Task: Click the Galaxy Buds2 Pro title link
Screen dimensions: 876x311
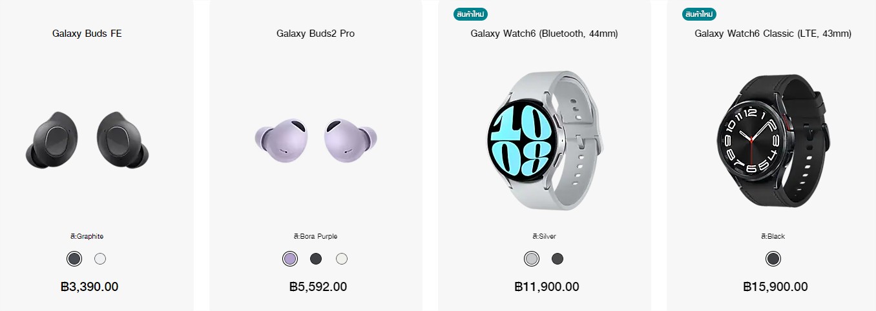Action: tap(316, 34)
